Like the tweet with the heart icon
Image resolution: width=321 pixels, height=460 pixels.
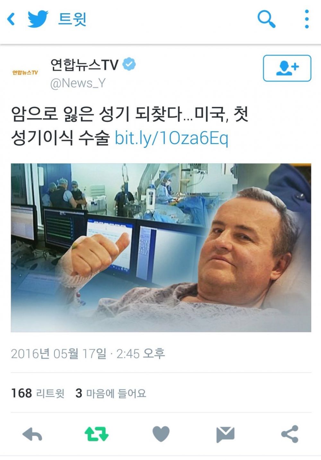[x=161, y=434]
